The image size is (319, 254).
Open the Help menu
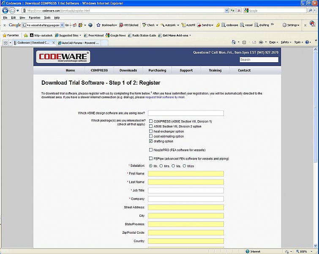tap(57, 17)
